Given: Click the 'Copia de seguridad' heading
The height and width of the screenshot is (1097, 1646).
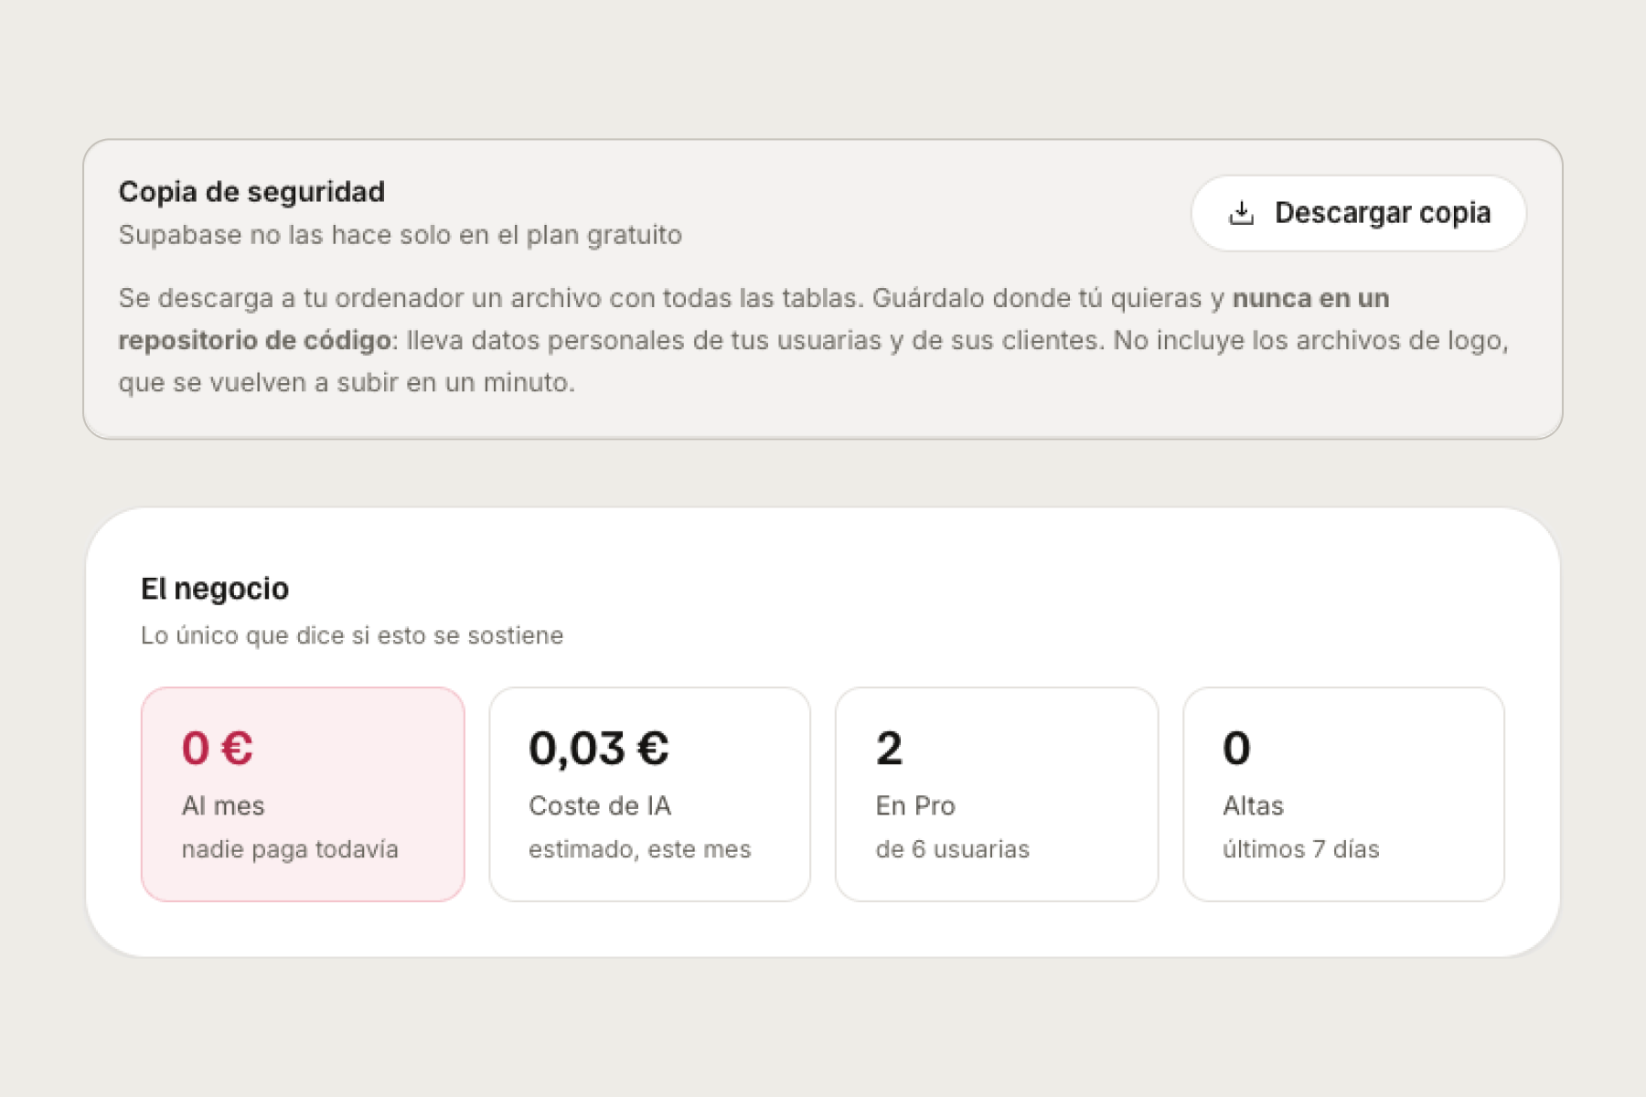Looking at the screenshot, I should pyautogui.click(x=251, y=192).
